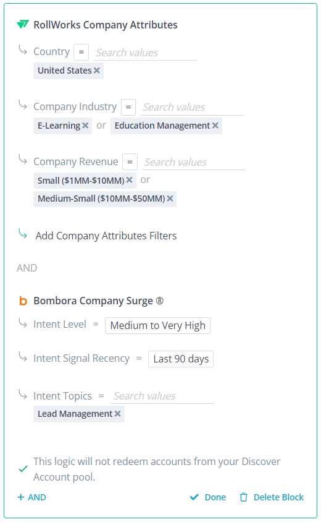Open the Last 90 days recency dropdown
This screenshot has height=522, width=321.
[x=181, y=359]
